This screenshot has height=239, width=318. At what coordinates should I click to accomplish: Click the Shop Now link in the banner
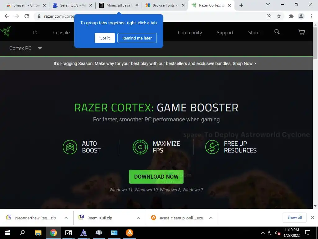coord(244,63)
